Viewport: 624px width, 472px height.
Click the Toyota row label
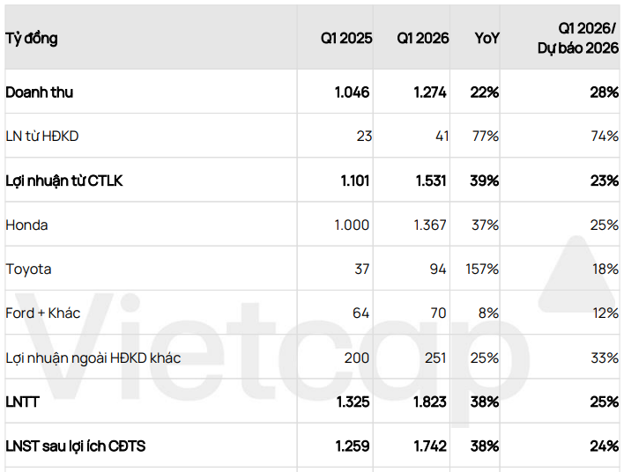click(28, 269)
